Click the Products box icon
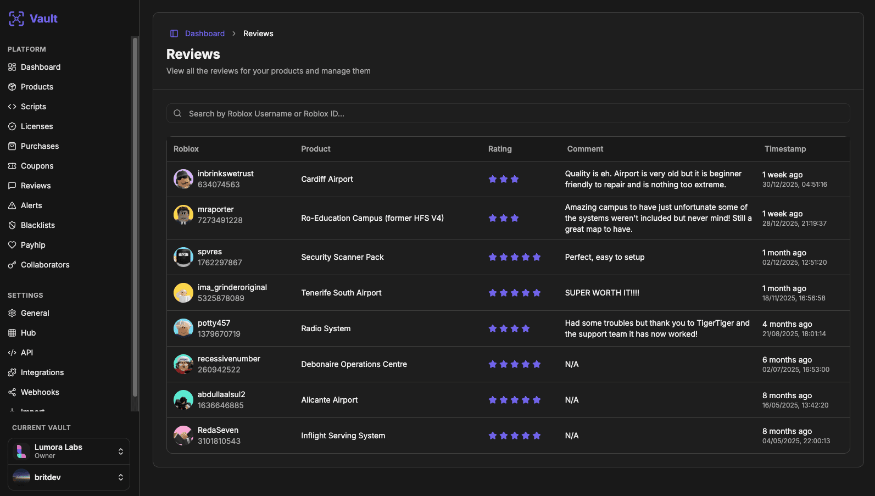Screen dimensions: 875x496 tap(12, 87)
